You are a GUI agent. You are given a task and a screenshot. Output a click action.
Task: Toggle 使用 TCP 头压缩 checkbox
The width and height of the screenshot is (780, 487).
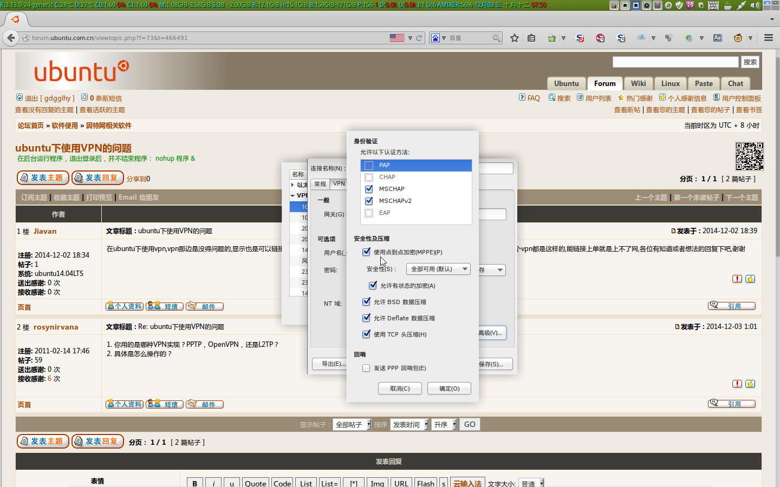(x=366, y=334)
